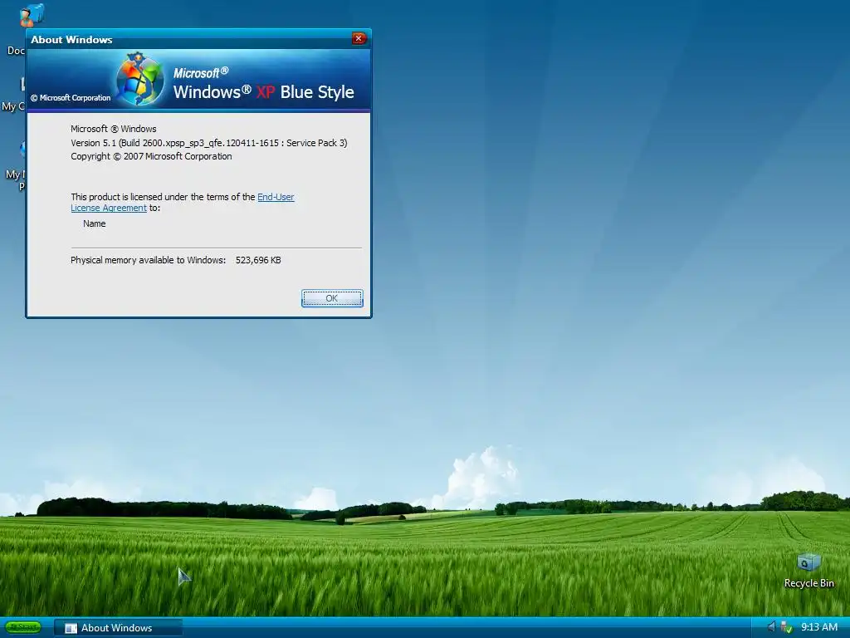
Task: Click the OK button in About Windows
Action: pos(332,298)
